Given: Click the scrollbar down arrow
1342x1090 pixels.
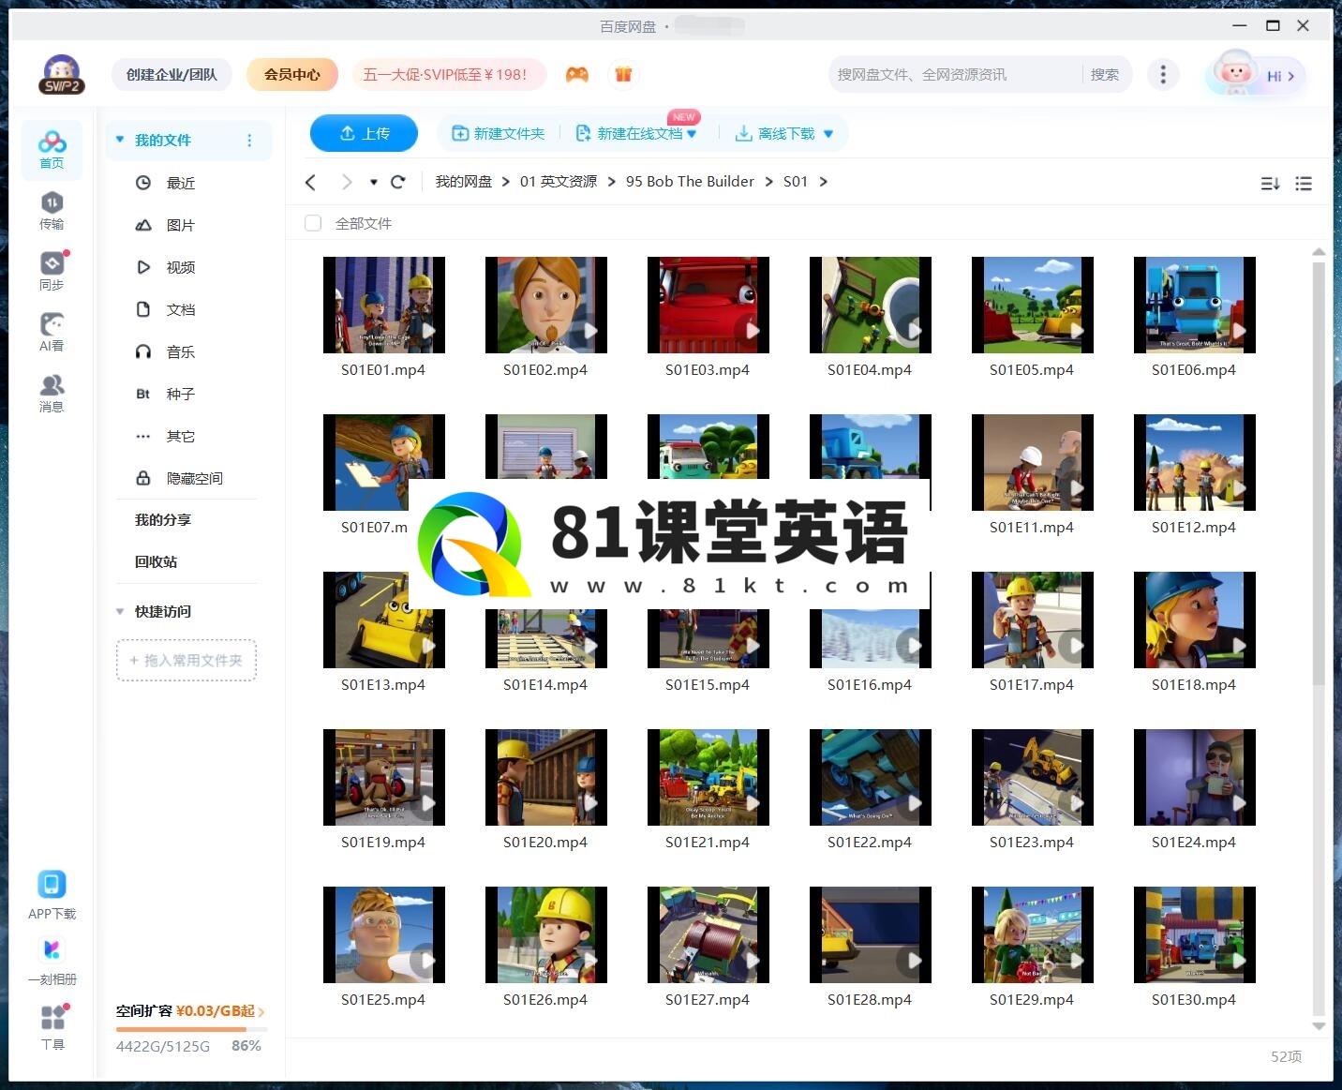Looking at the screenshot, I should (1319, 1026).
